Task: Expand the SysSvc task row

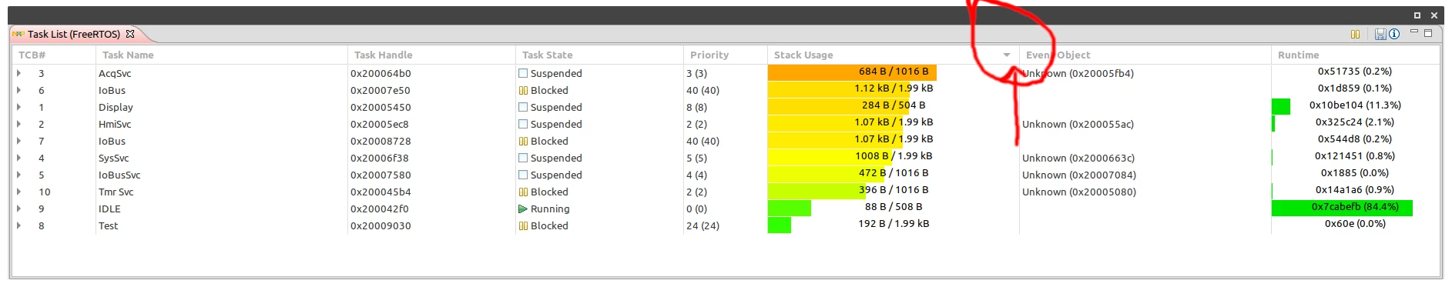Action: coord(18,158)
